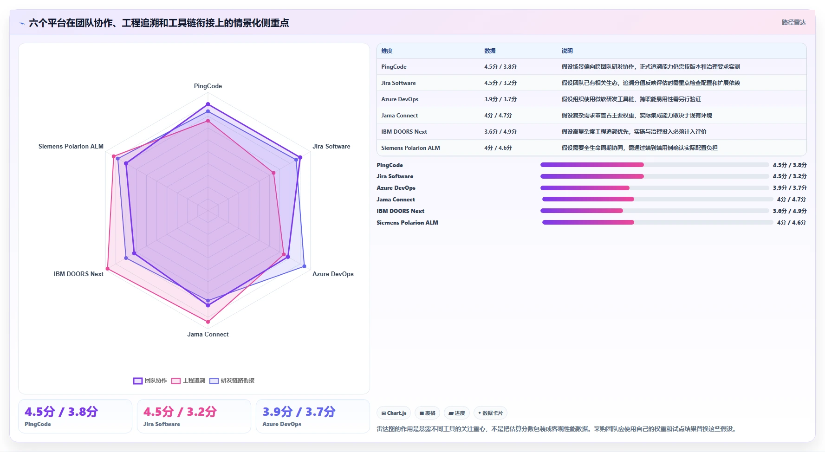Click IBM DOORS Next cell in the table

click(404, 132)
